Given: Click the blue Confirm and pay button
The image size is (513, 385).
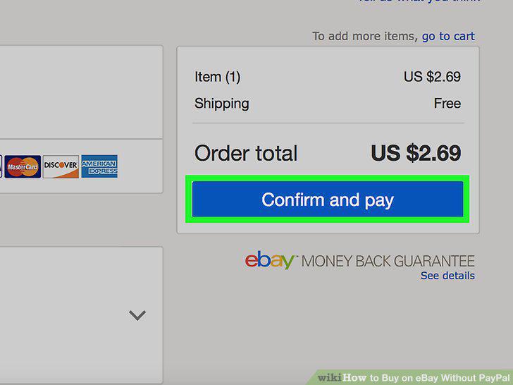Looking at the screenshot, I should point(328,199).
